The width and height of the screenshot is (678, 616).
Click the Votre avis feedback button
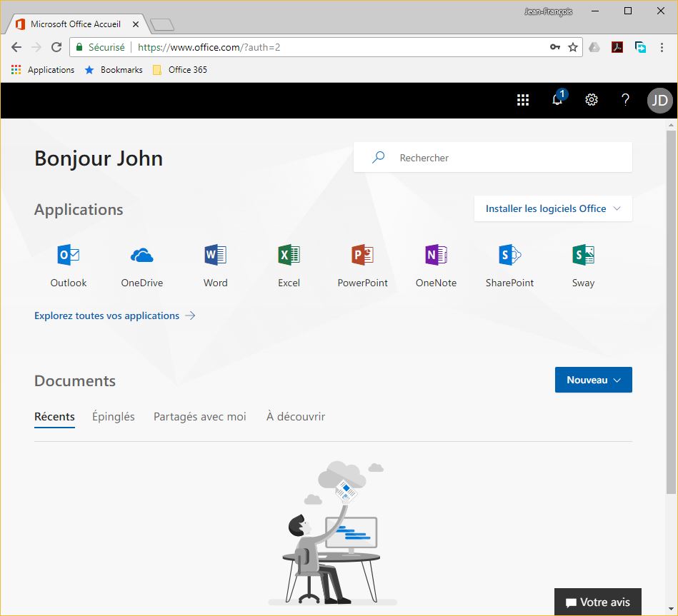[x=597, y=602]
